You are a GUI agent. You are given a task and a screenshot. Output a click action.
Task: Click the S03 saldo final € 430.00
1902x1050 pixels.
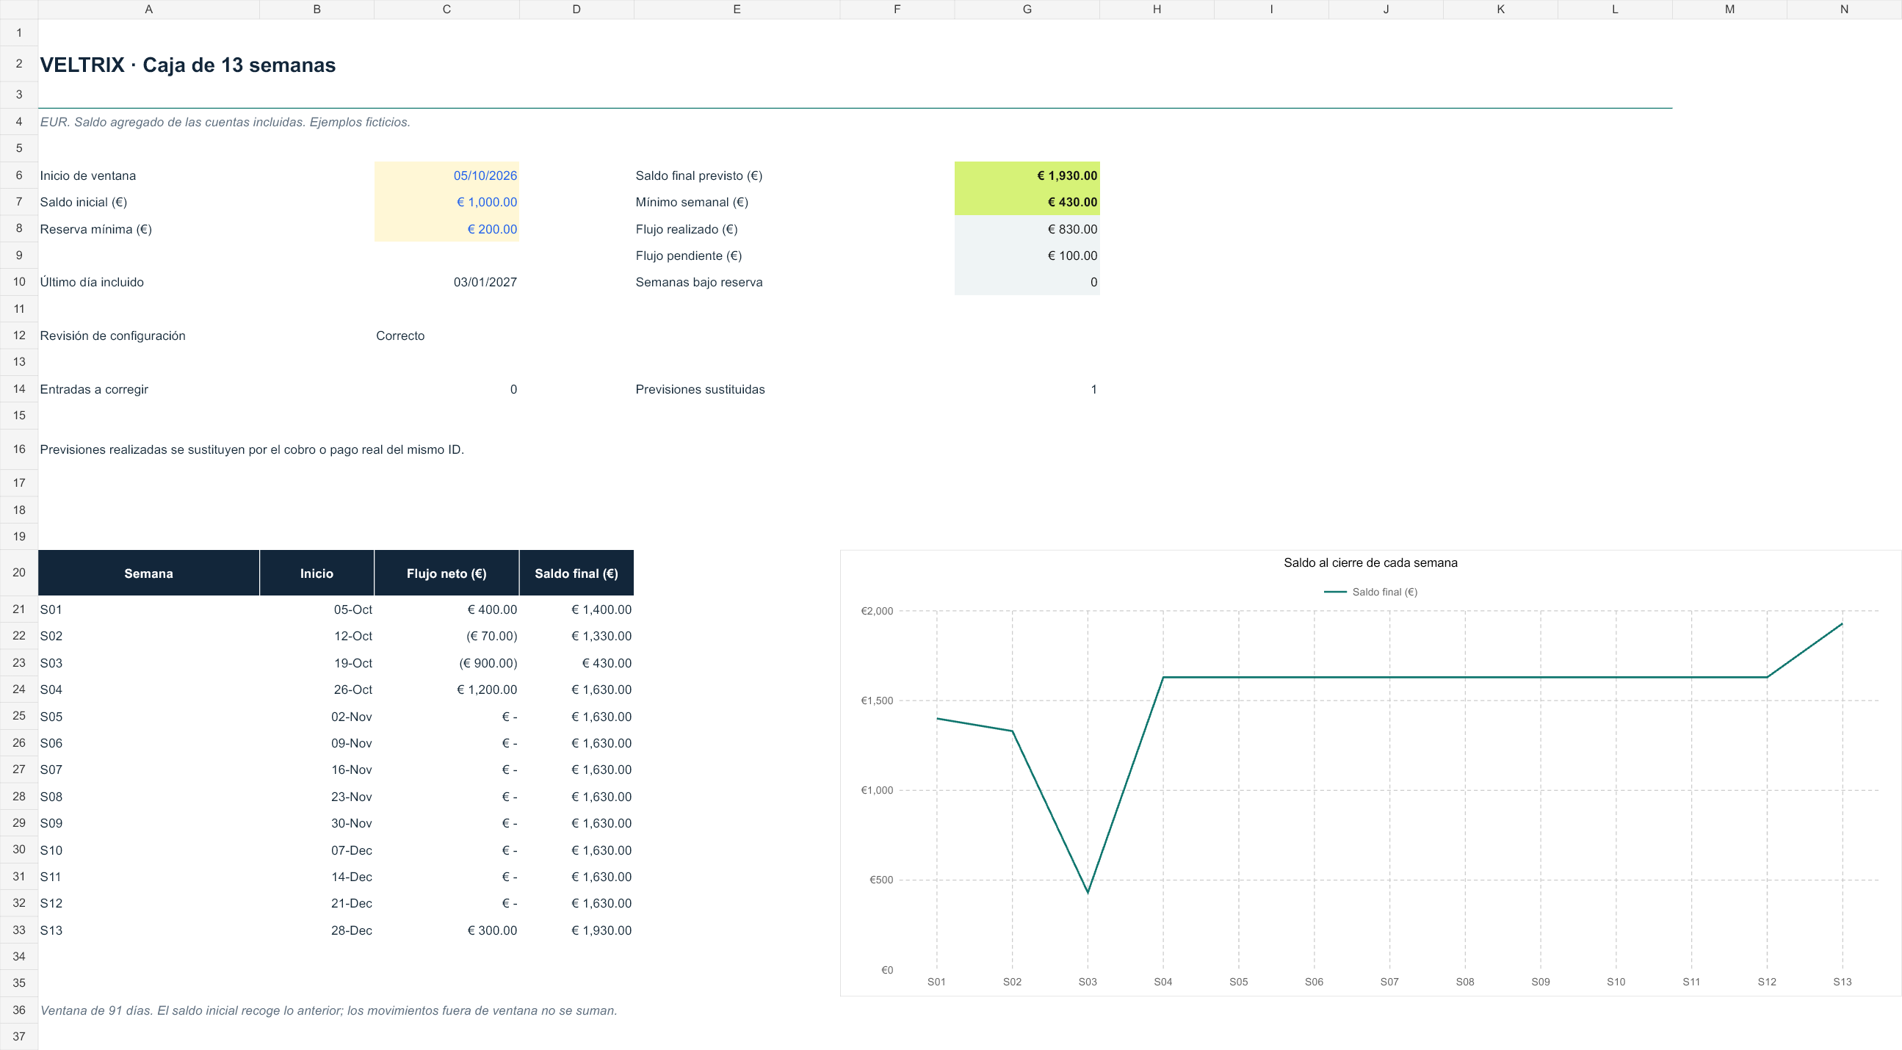[x=576, y=663]
